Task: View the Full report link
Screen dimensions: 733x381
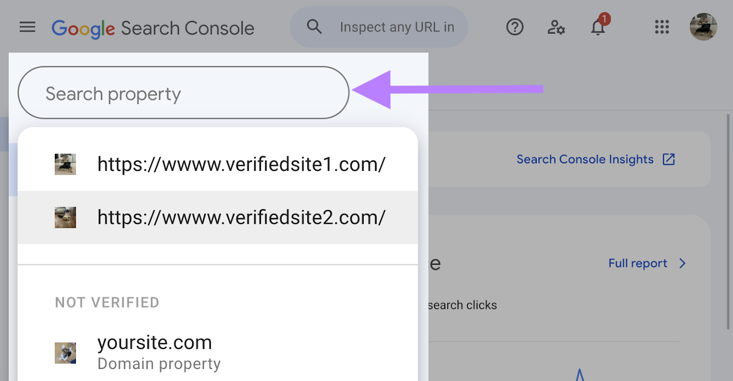Action: click(637, 263)
